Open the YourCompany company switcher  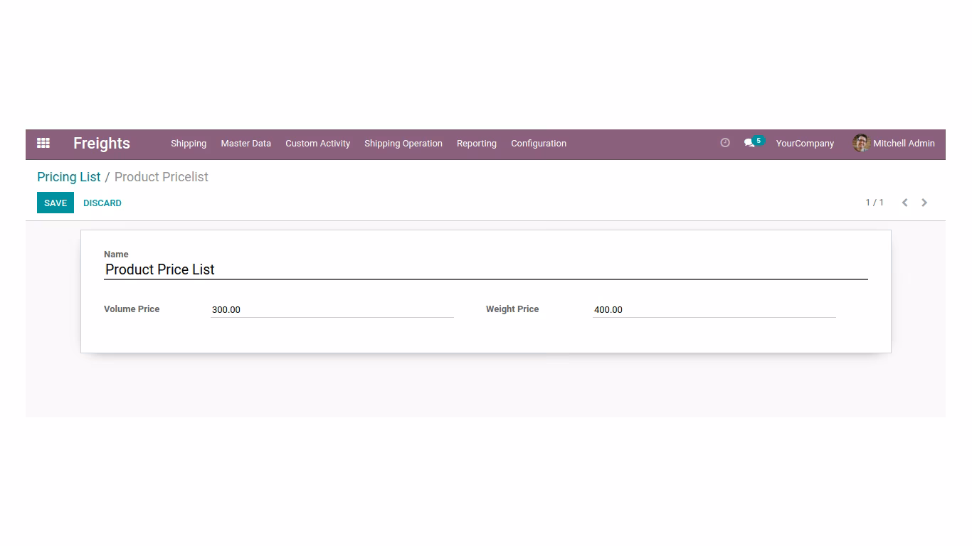pos(805,143)
